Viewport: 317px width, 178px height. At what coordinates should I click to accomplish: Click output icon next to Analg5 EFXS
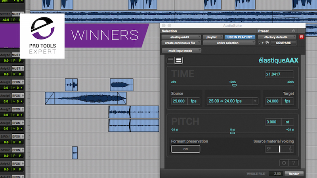23,82
